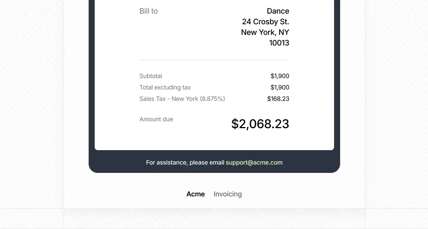Click the 24 Crosby St. address line
The height and width of the screenshot is (229, 428).
click(266, 22)
